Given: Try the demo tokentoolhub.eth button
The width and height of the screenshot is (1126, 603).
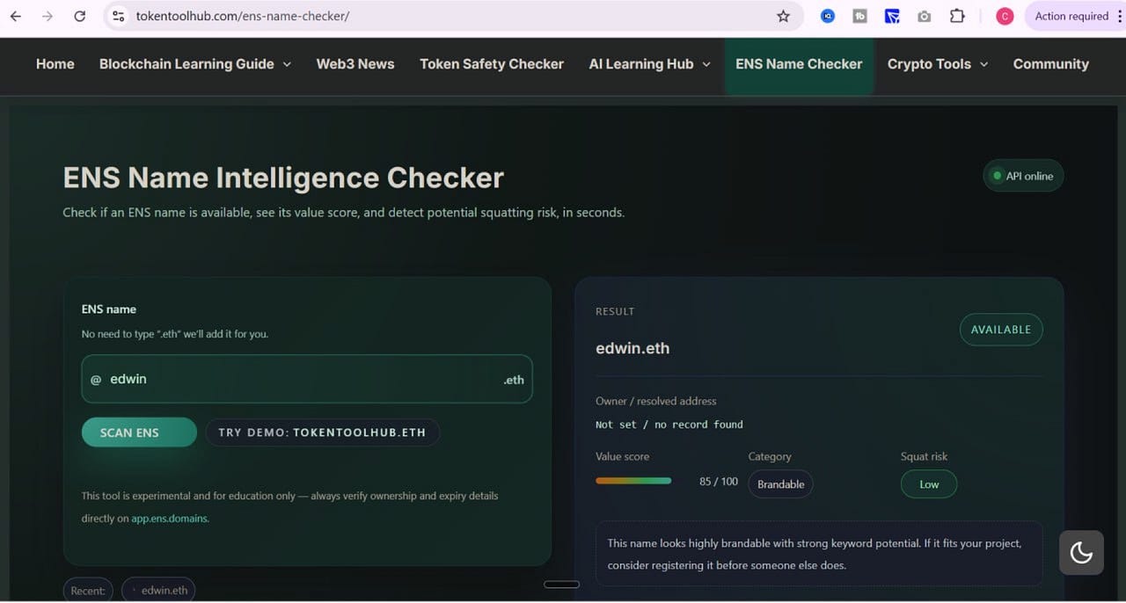Looking at the screenshot, I should tap(322, 432).
